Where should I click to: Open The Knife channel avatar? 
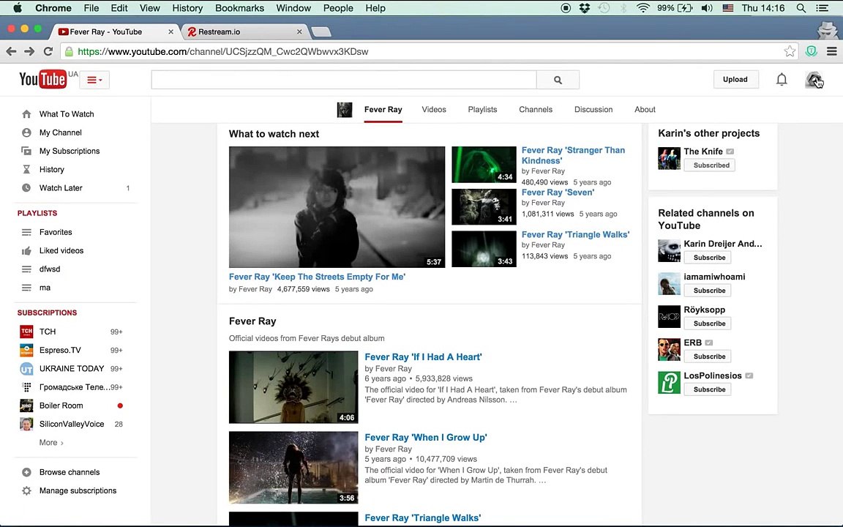coord(669,159)
